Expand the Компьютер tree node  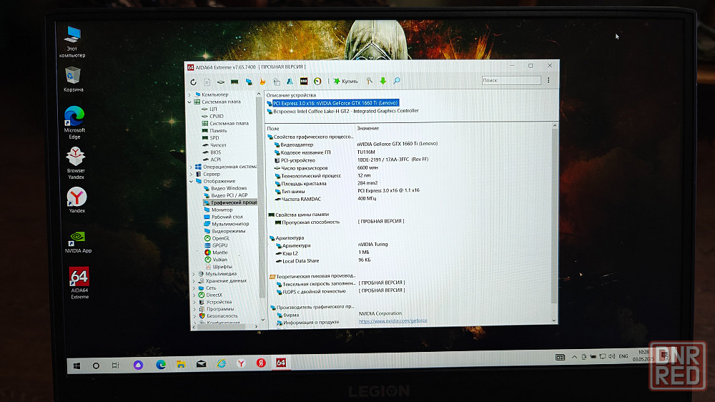click(x=189, y=94)
